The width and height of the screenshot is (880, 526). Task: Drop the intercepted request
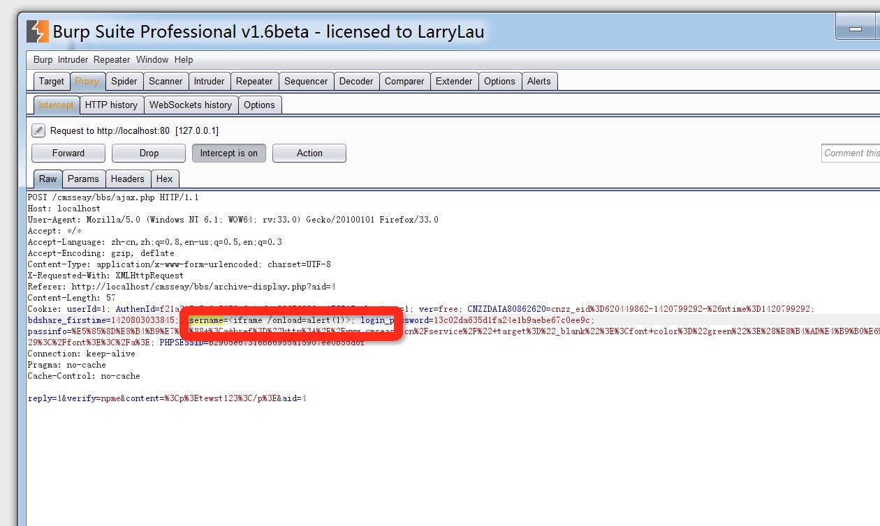[x=149, y=153]
